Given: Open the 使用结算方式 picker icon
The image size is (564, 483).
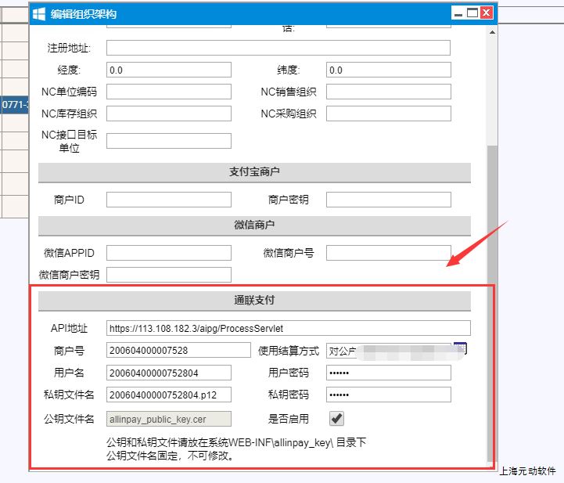Looking at the screenshot, I should click(x=460, y=349).
